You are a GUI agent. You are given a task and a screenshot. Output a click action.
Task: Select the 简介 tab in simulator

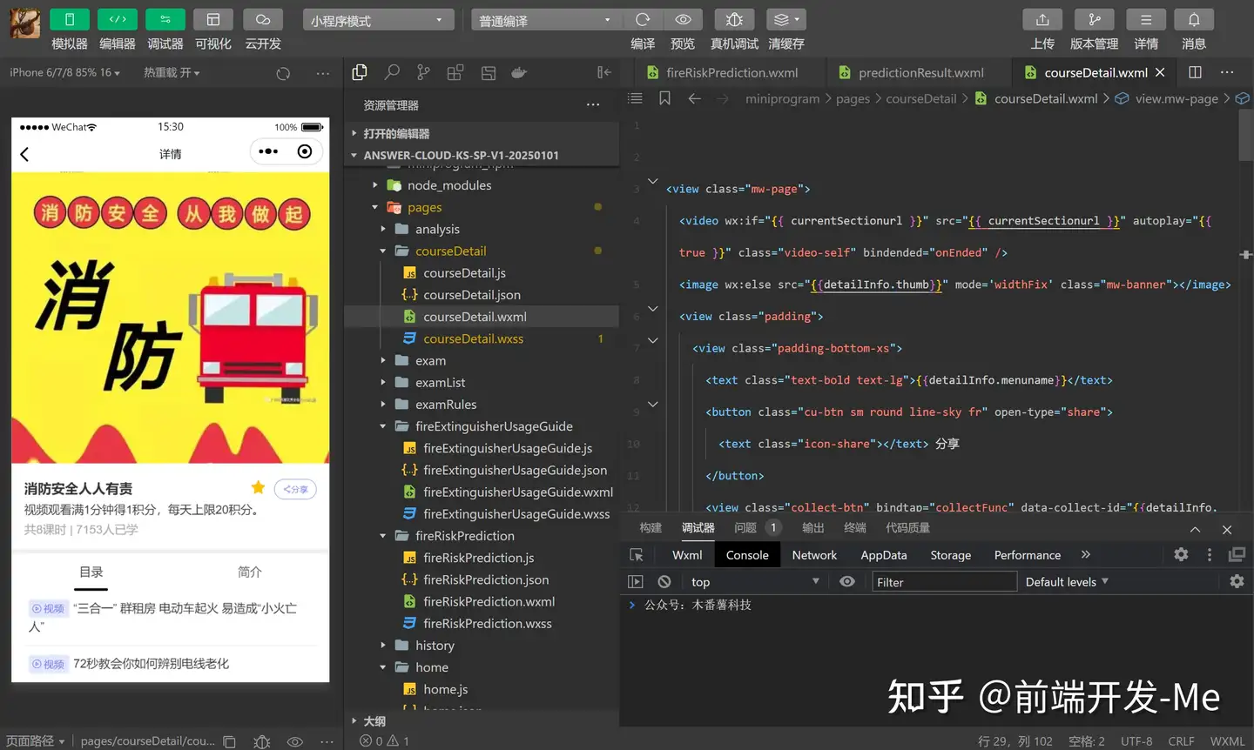(250, 572)
